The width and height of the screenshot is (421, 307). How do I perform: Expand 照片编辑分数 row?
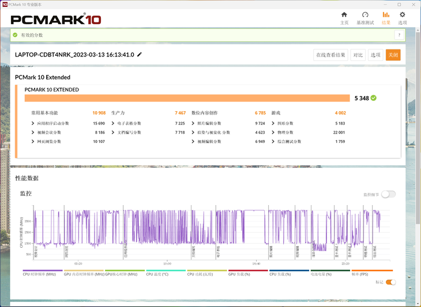[x=193, y=123]
